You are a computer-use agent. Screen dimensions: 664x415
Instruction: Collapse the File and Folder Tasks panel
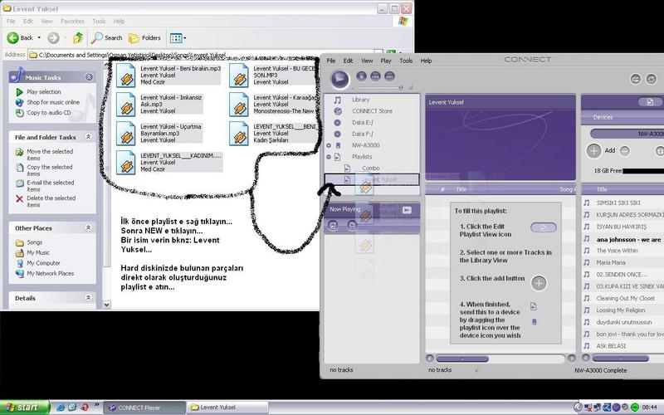tap(88, 137)
